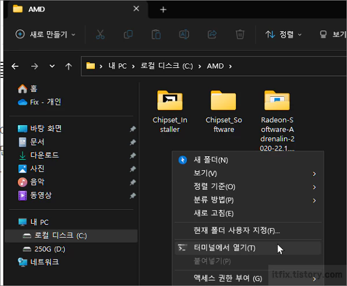Click the folder icon in address bar
Viewport: 347px width, 286px height.
[x=91, y=66]
